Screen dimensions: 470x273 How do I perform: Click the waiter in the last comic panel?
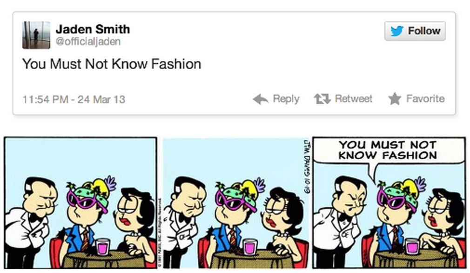click(x=342, y=221)
